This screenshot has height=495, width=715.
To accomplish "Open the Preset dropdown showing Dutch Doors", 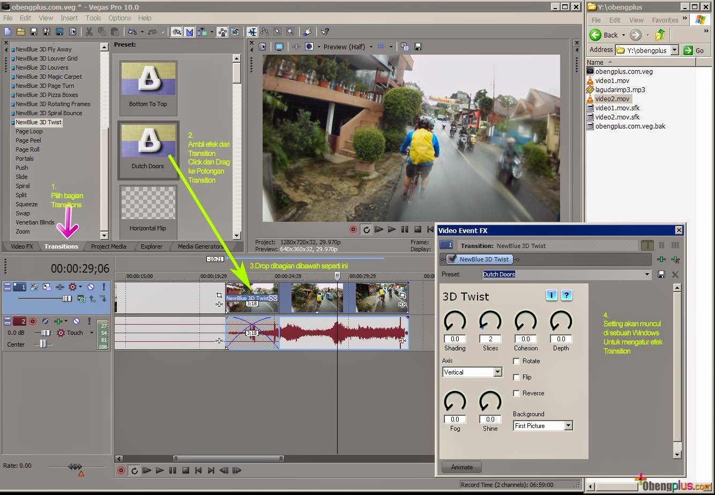I will (x=647, y=274).
